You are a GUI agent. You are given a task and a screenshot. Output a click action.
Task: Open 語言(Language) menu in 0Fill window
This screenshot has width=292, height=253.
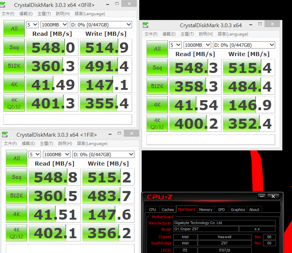(x=90, y=14)
